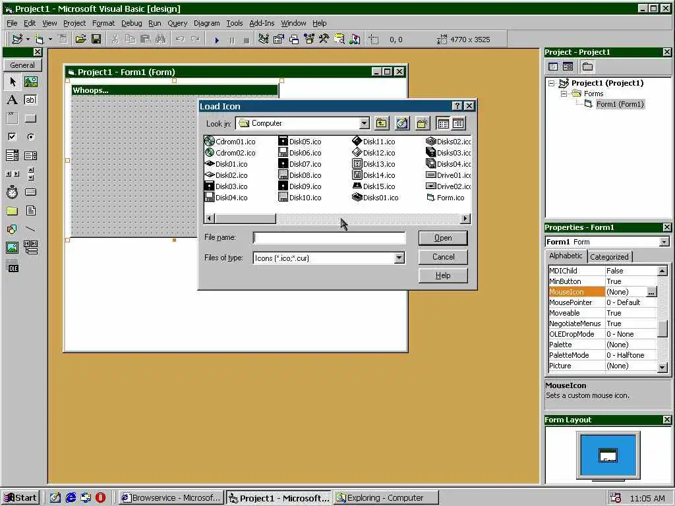Click Cancel in the Load Icon dialog
Image resolution: width=675 pixels, height=506 pixels.
point(443,257)
